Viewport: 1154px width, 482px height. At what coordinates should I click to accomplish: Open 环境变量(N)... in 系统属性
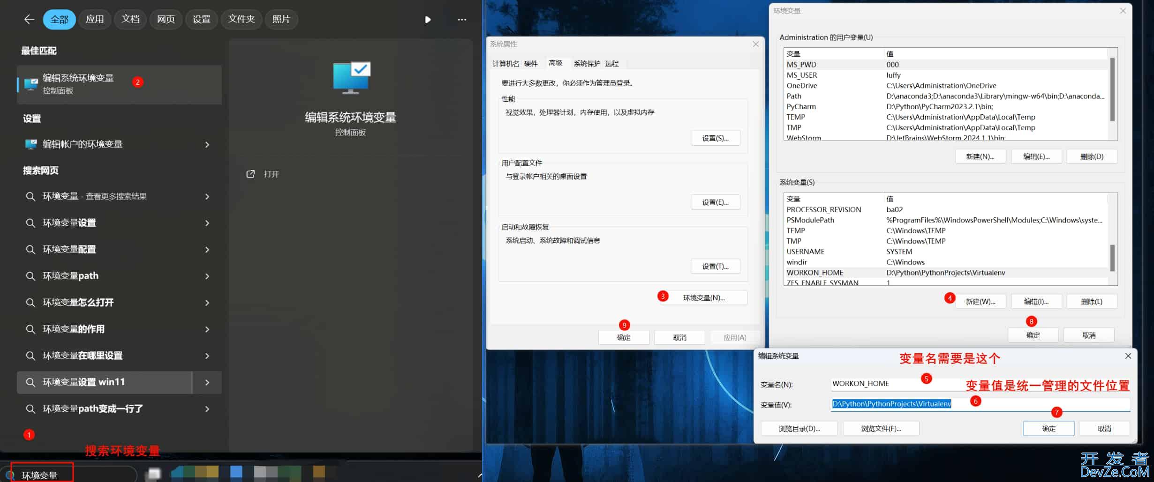pos(703,298)
